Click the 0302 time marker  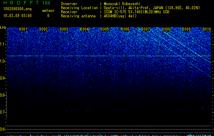pyautogui.click(x=44, y=29)
